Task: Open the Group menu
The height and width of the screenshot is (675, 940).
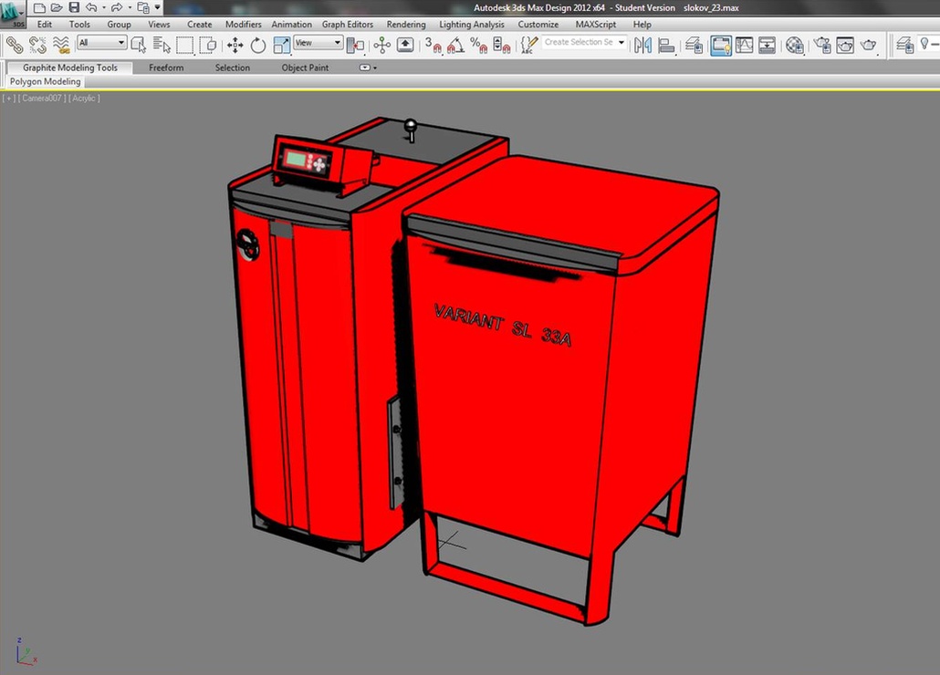Action: click(x=119, y=25)
